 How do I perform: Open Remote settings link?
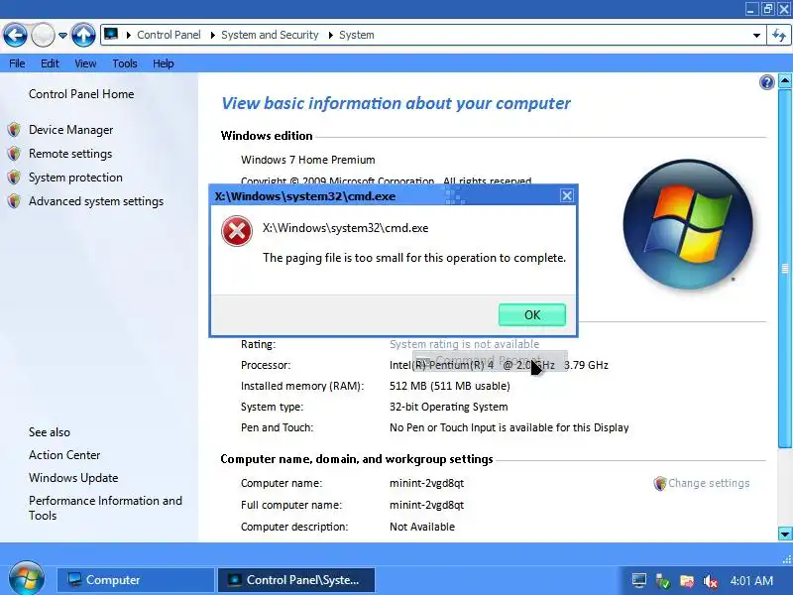coord(70,154)
